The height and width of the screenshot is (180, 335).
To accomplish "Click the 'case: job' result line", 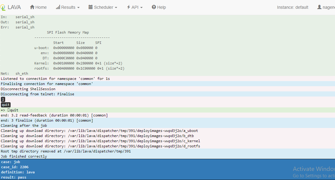I will (x=11, y=162).
